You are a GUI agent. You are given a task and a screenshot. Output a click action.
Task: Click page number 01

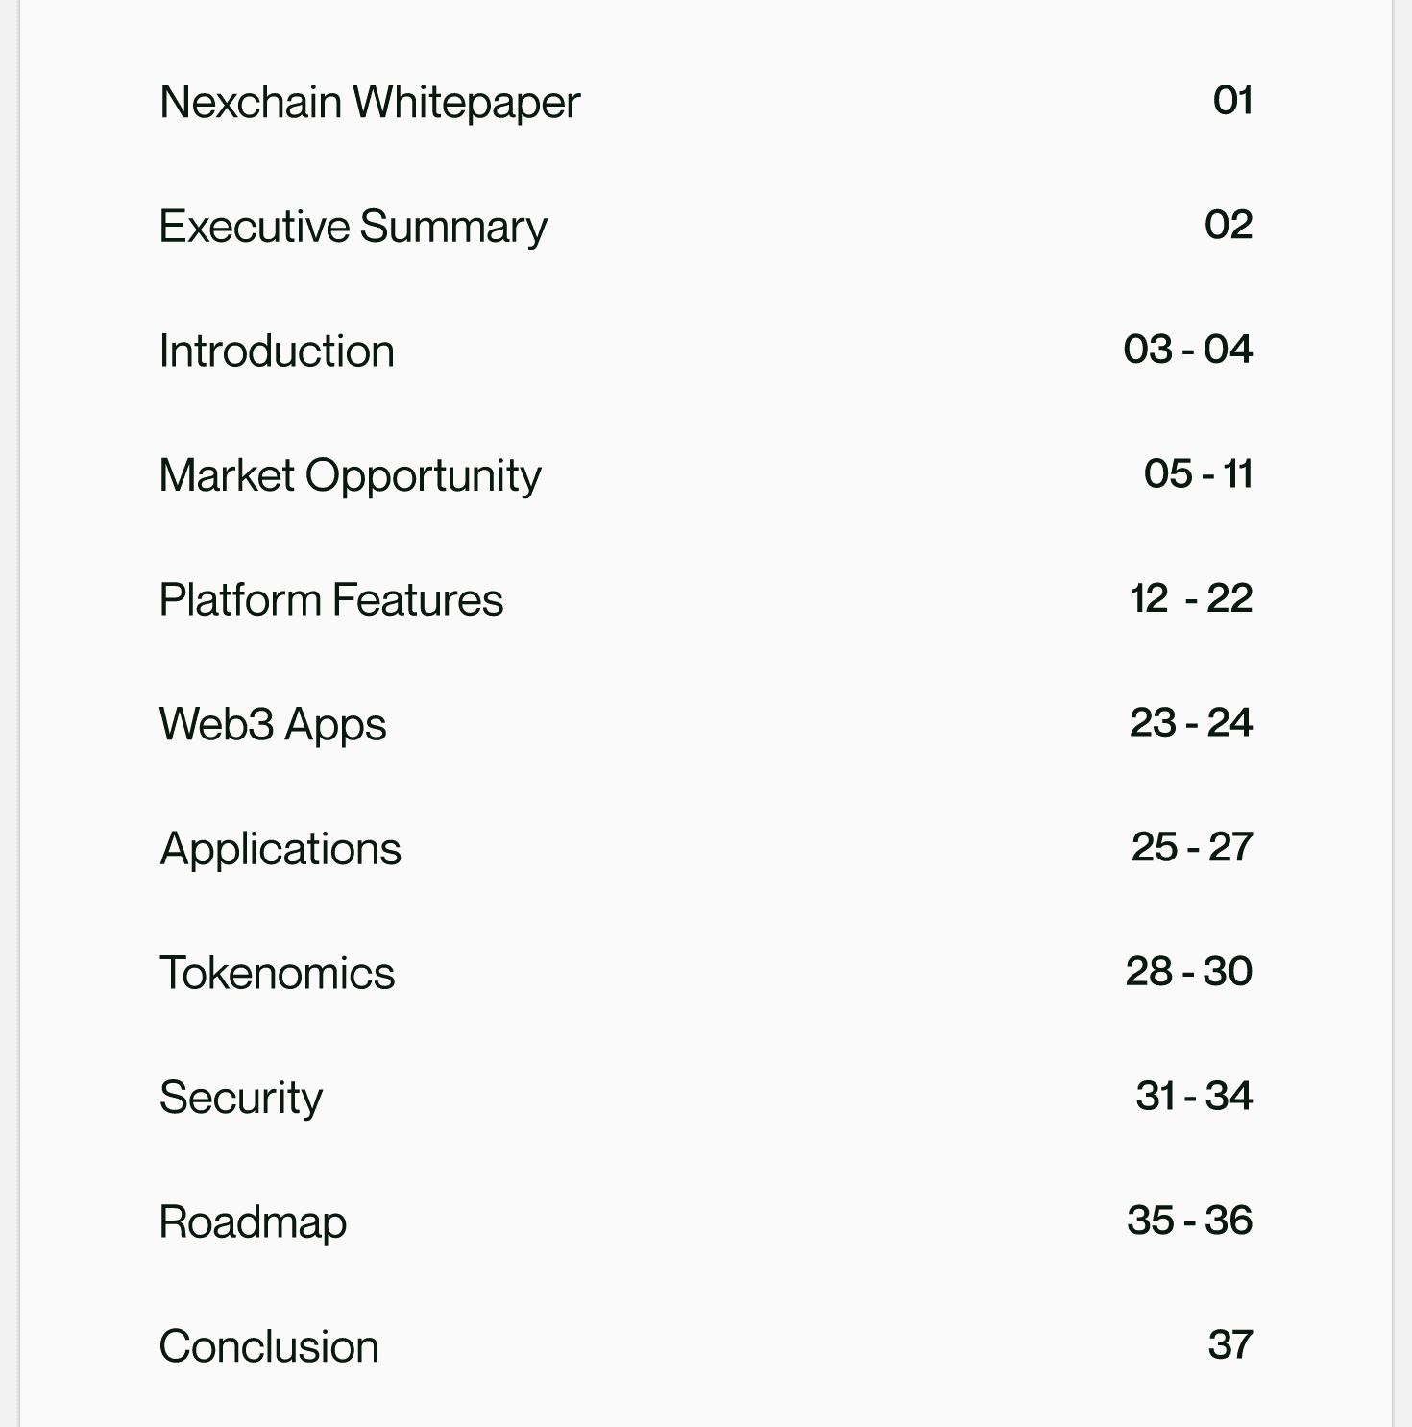click(x=1232, y=101)
